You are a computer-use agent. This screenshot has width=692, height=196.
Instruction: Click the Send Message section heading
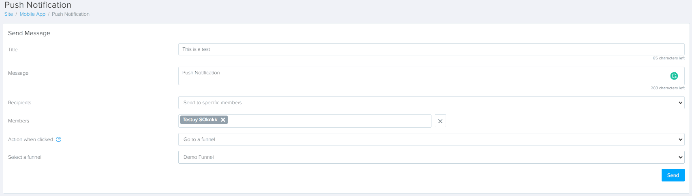click(x=29, y=33)
